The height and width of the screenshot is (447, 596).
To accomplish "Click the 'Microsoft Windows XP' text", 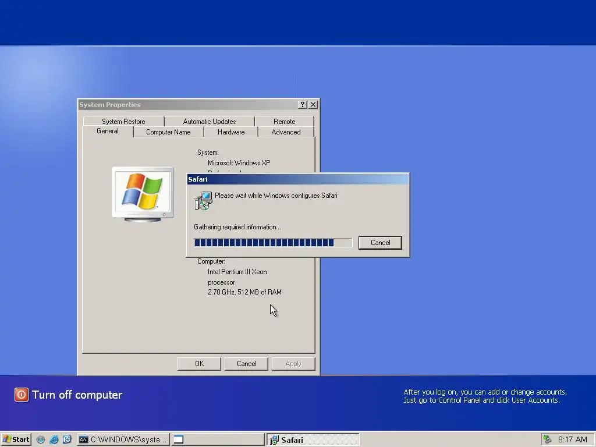I will pyautogui.click(x=239, y=163).
